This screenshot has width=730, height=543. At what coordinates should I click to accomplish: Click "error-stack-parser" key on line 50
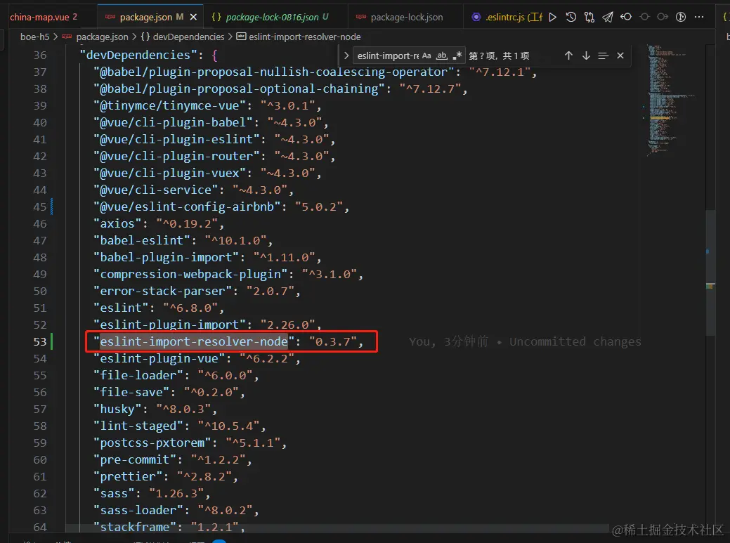(x=162, y=291)
